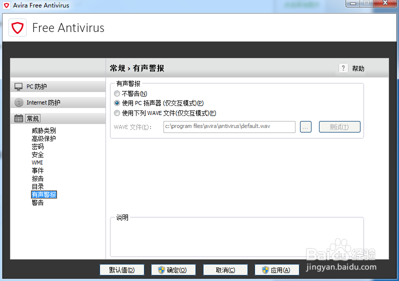Open the 高级保护 settings page
The height and width of the screenshot is (281, 399).
click(x=44, y=138)
